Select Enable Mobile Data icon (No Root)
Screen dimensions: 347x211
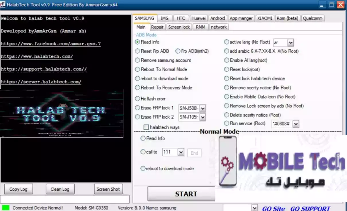[x=260, y=97]
